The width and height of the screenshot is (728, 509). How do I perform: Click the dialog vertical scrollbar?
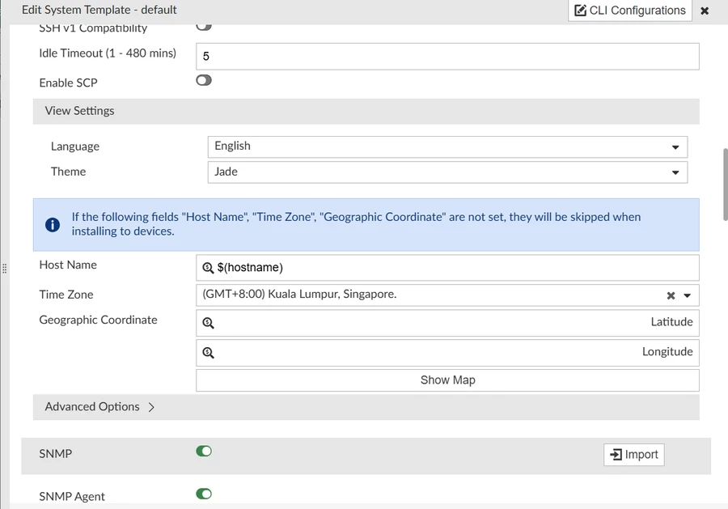pyautogui.click(x=726, y=185)
